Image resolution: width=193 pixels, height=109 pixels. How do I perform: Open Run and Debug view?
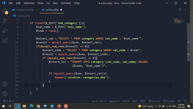(5, 31)
